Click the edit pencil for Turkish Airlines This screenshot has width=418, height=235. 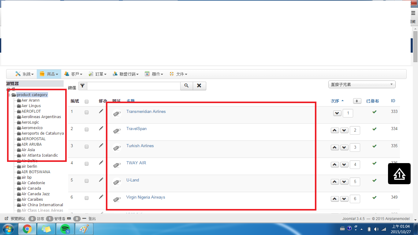(101, 146)
